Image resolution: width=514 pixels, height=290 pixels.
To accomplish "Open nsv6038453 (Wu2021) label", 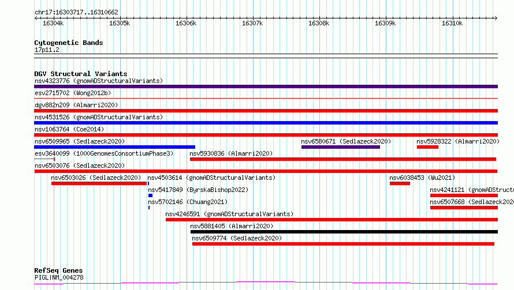I will pyautogui.click(x=422, y=178).
